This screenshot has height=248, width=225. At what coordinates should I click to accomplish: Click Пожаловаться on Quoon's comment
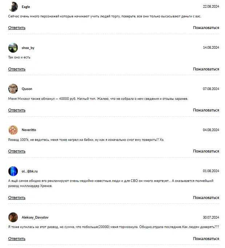tap(206, 110)
